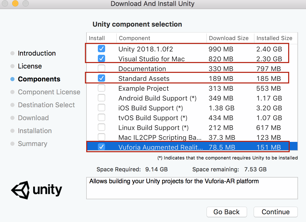Enable Documentation installation
Image resolution: width=306 pixels, height=222 pixels.
(x=101, y=68)
